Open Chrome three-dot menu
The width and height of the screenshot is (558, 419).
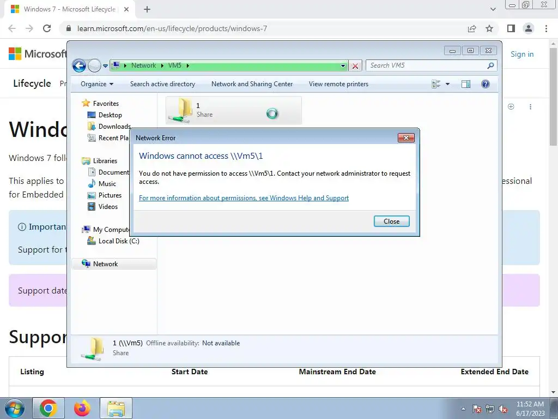point(546,28)
